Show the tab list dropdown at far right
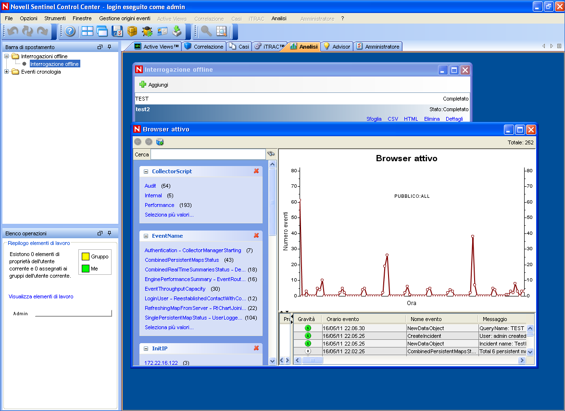 (559, 46)
